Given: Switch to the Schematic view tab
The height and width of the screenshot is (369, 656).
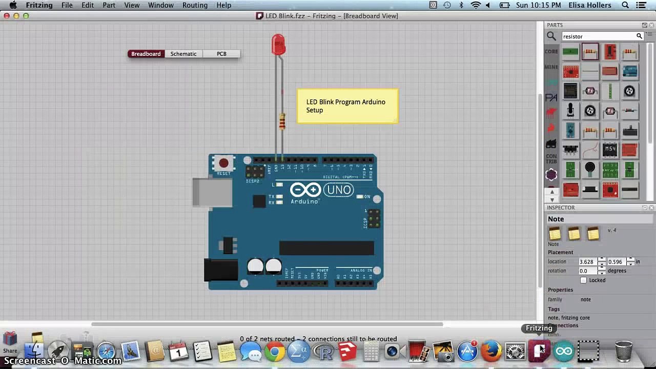Looking at the screenshot, I should point(183,54).
